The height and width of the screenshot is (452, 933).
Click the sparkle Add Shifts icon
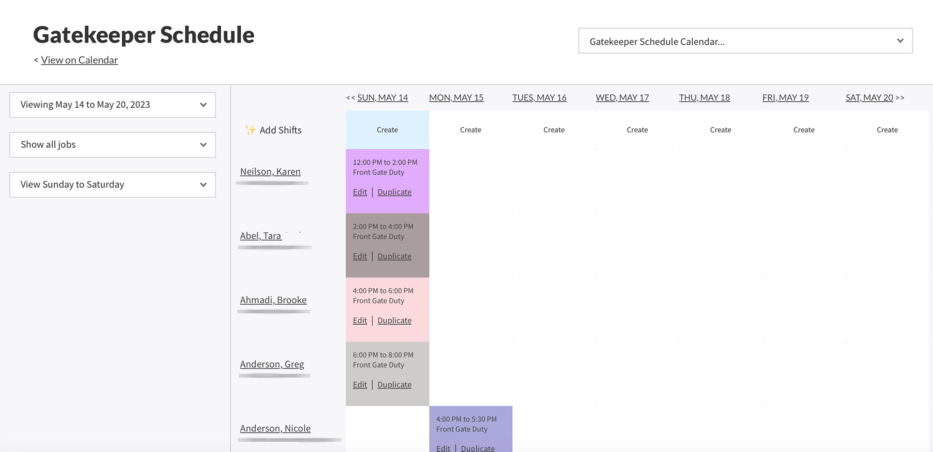pos(251,130)
